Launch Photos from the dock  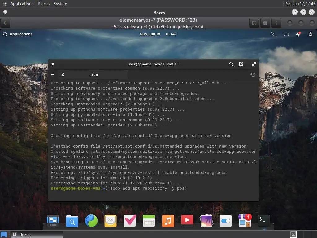206,221
